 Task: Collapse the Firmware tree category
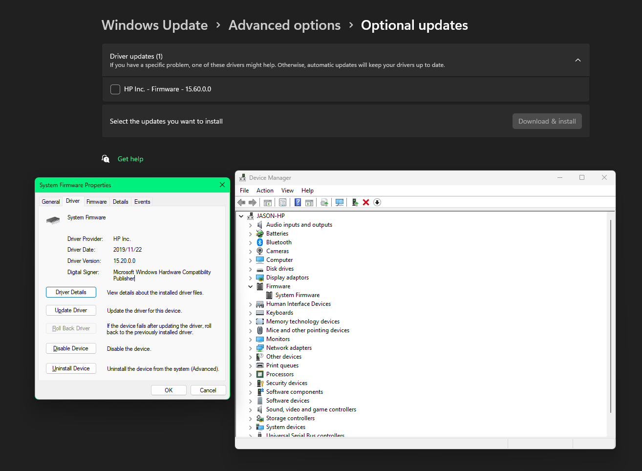(x=251, y=286)
